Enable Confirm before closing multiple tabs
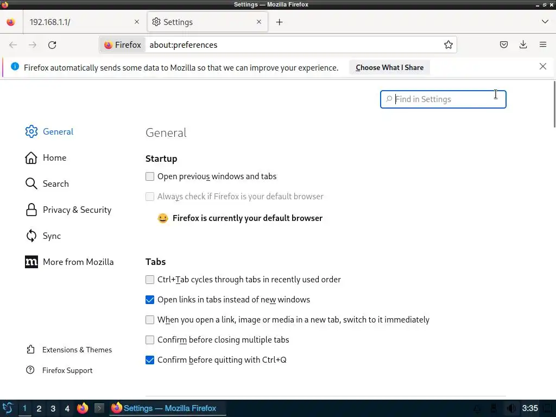556x417 pixels. pos(150,340)
